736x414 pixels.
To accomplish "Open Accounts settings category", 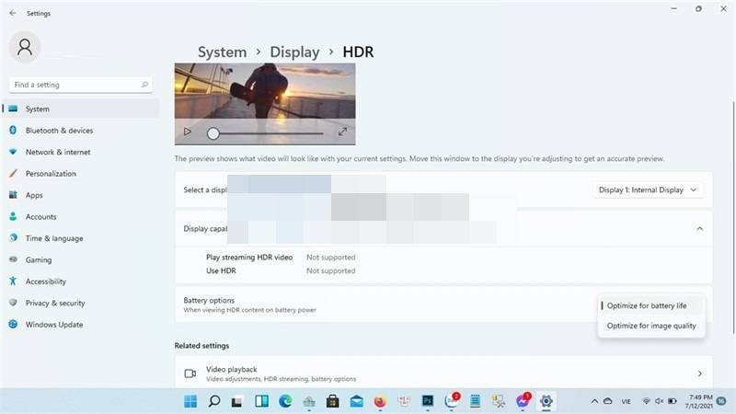I will tap(81, 217).
